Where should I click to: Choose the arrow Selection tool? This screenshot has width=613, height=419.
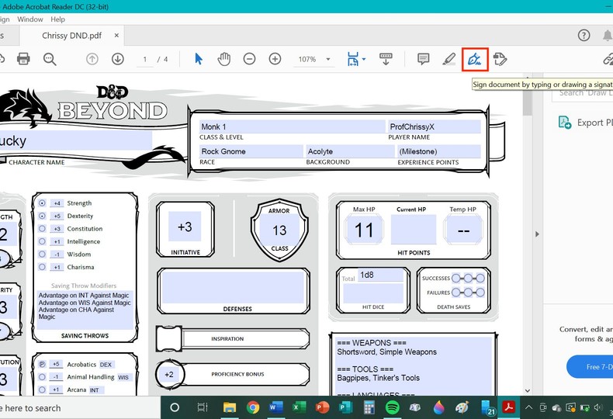pos(199,59)
